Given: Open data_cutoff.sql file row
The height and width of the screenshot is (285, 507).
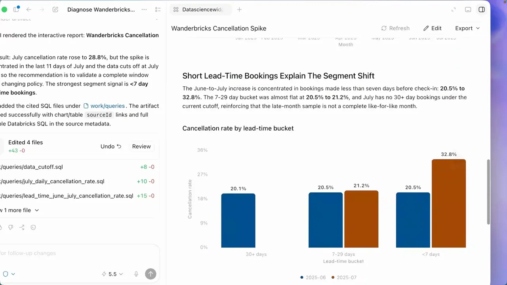Looking at the screenshot, I should click(x=77, y=167).
